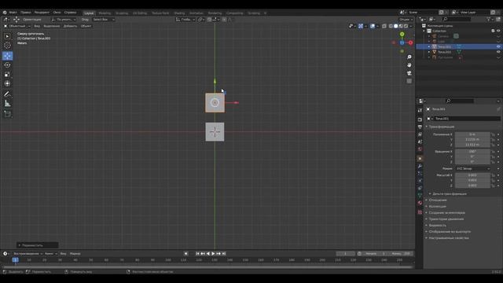Open the Tool properties tab
Screen dimensions: 503x283
[420, 110]
